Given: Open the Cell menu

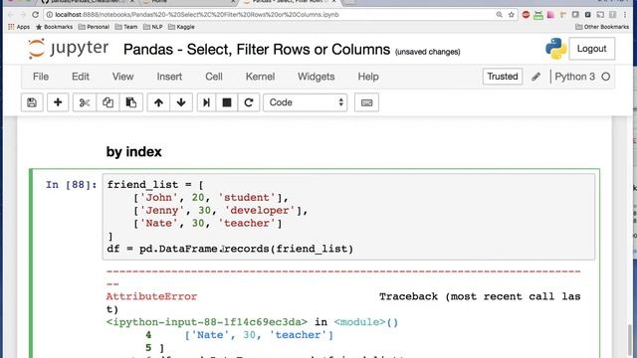Looking at the screenshot, I should tap(214, 77).
